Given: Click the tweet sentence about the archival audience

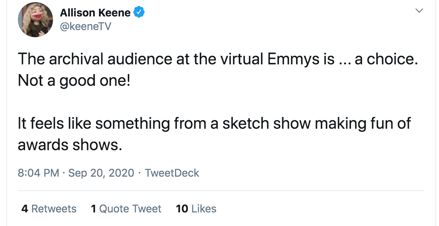Looking at the screenshot, I should coord(218,59).
